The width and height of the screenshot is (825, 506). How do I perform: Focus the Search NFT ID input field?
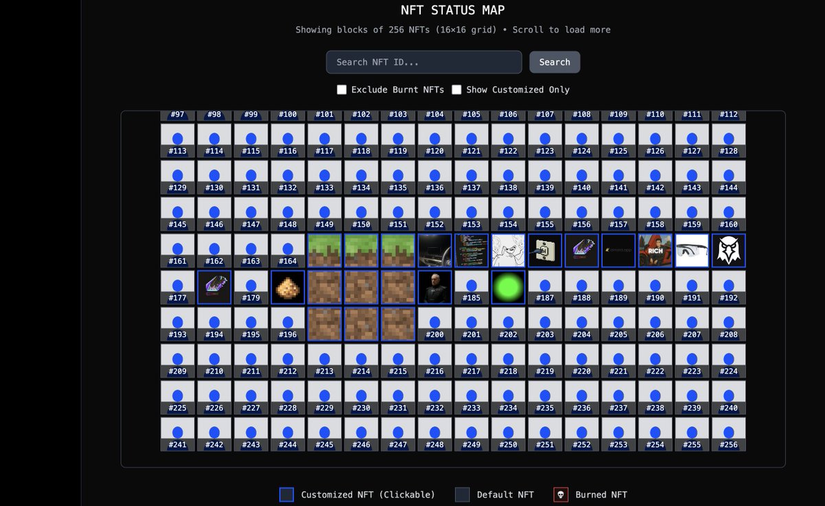(x=424, y=62)
